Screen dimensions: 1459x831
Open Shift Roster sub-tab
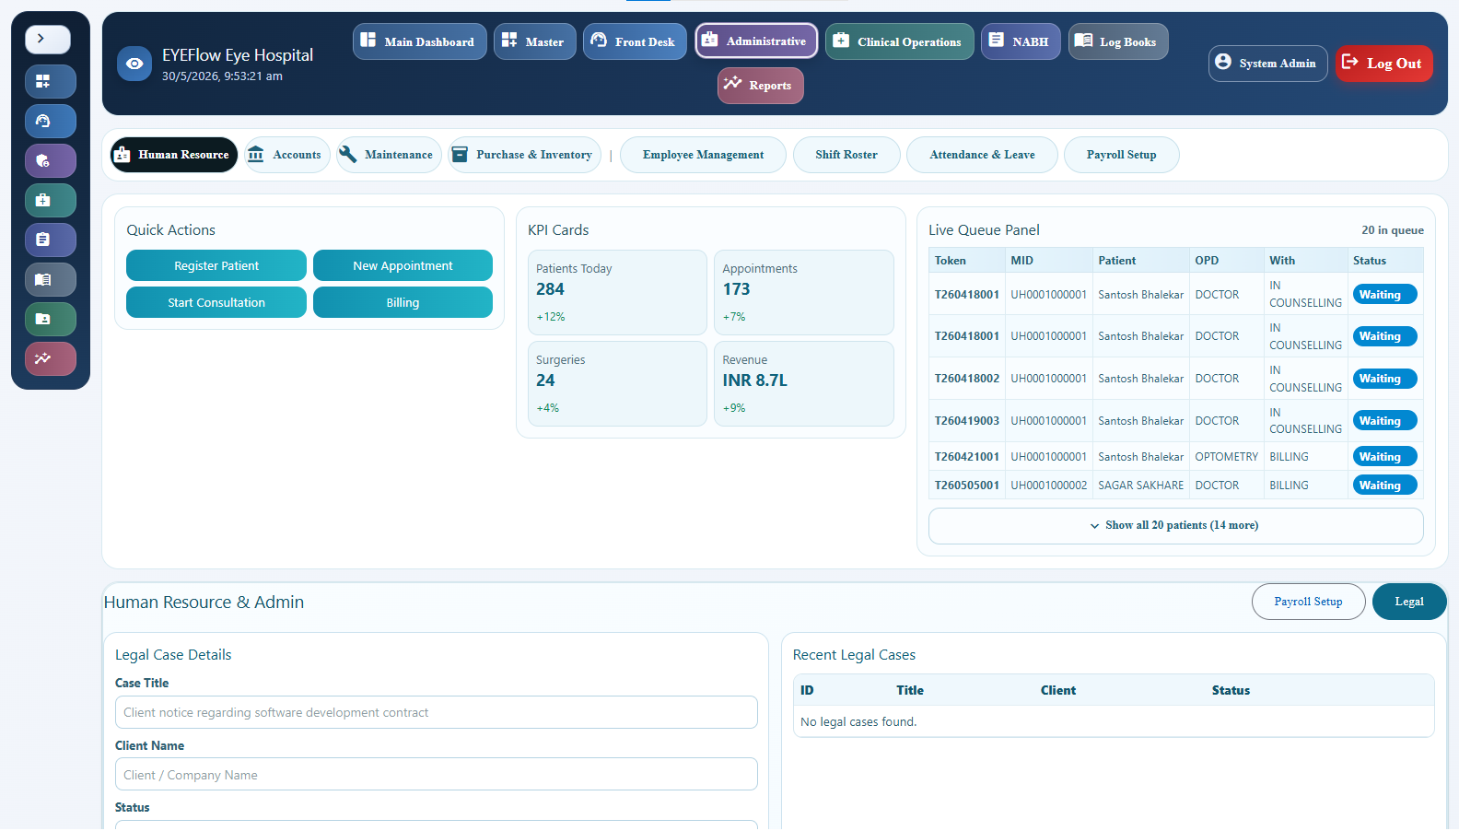[x=846, y=155]
